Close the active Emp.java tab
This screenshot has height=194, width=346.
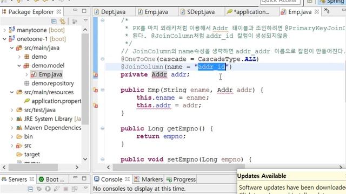click(317, 11)
